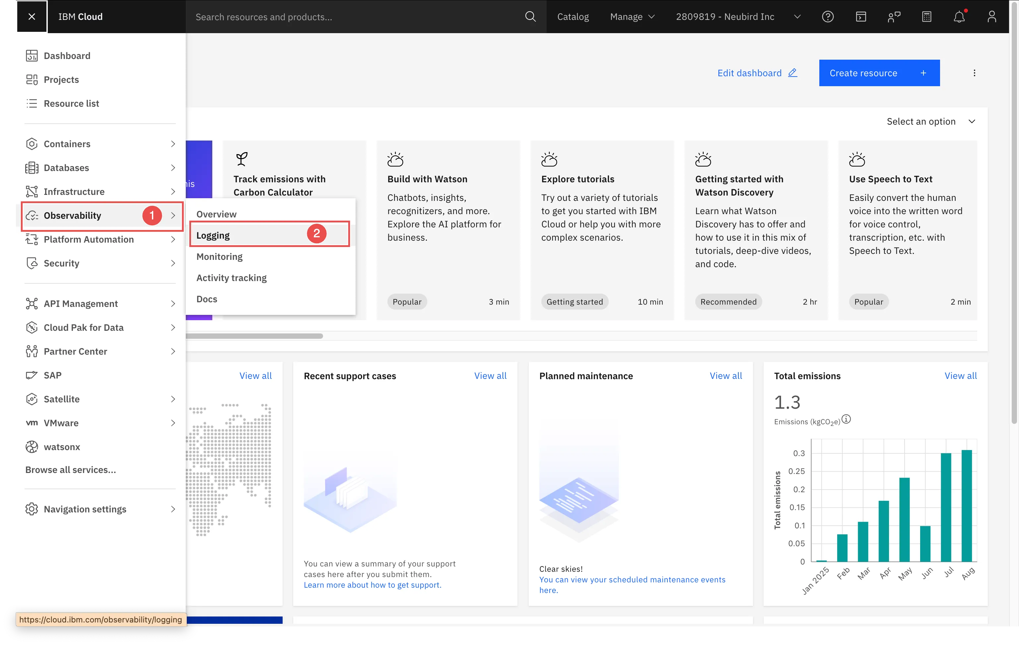1019x645 pixels.
Task: Select Activity tracking in submenu
Action: tap(270, 278)
